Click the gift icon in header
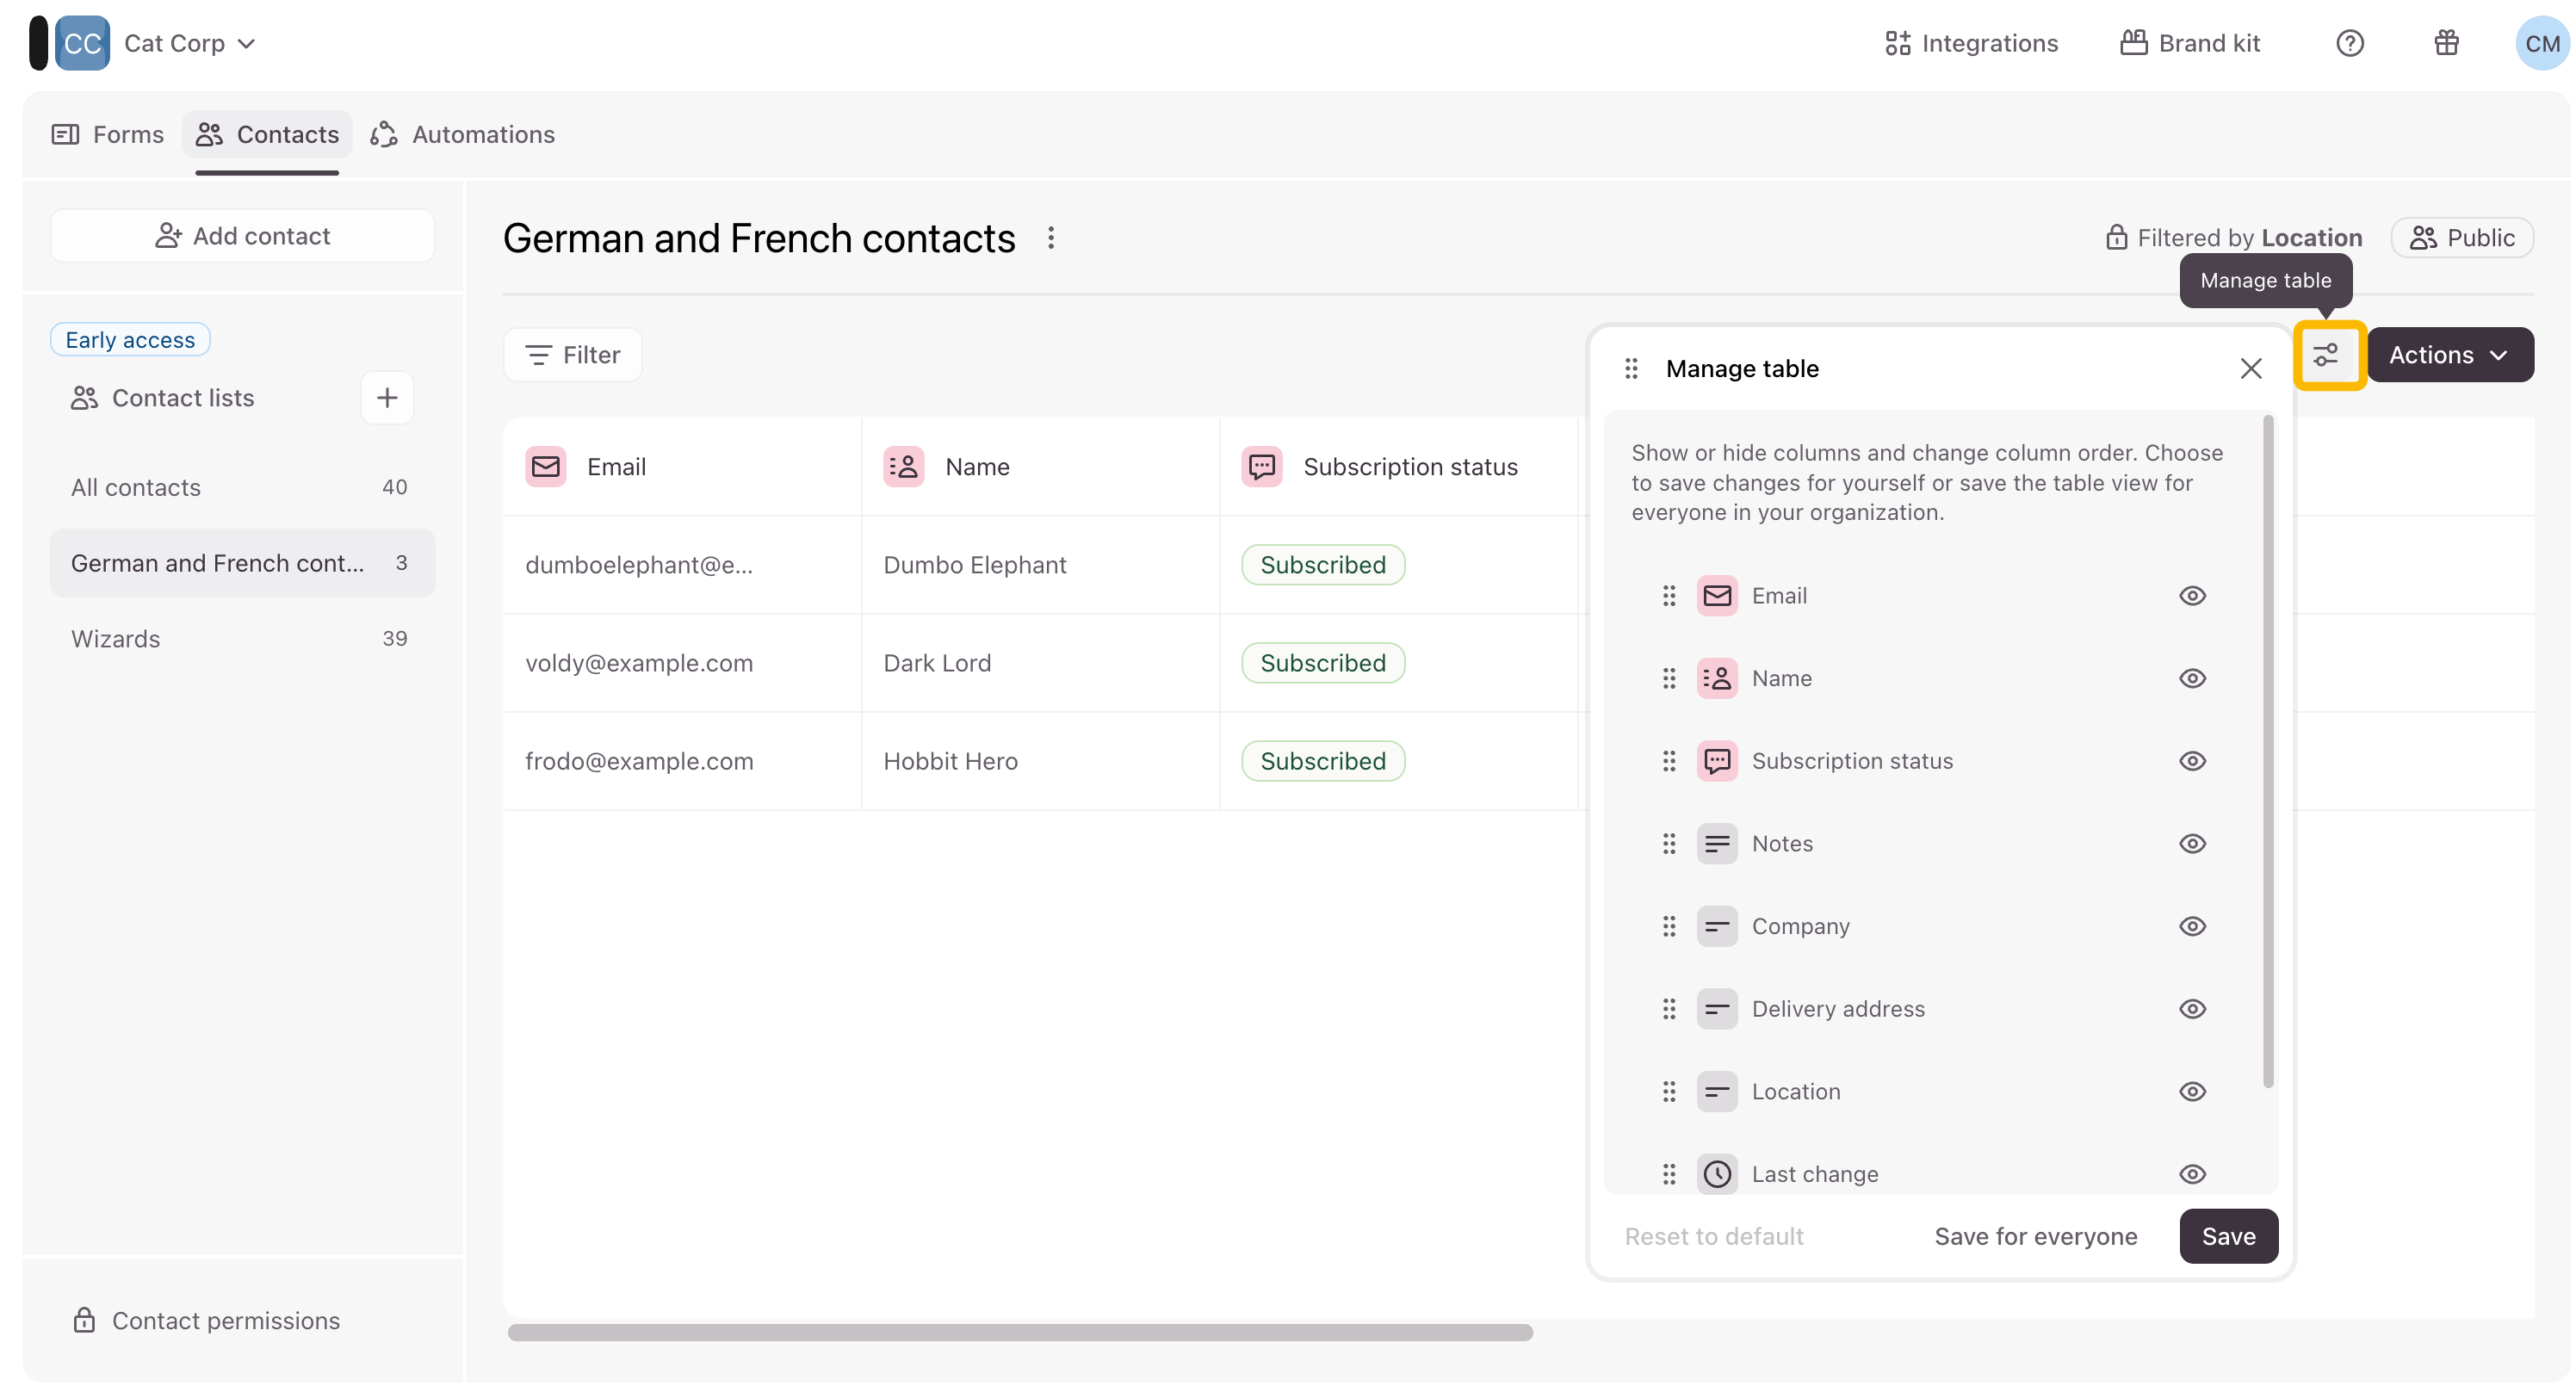Viewport: 2576px width, 1386px height. click(x=2446, y=43)
